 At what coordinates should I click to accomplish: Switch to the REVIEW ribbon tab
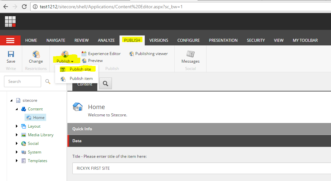(81, 40)
